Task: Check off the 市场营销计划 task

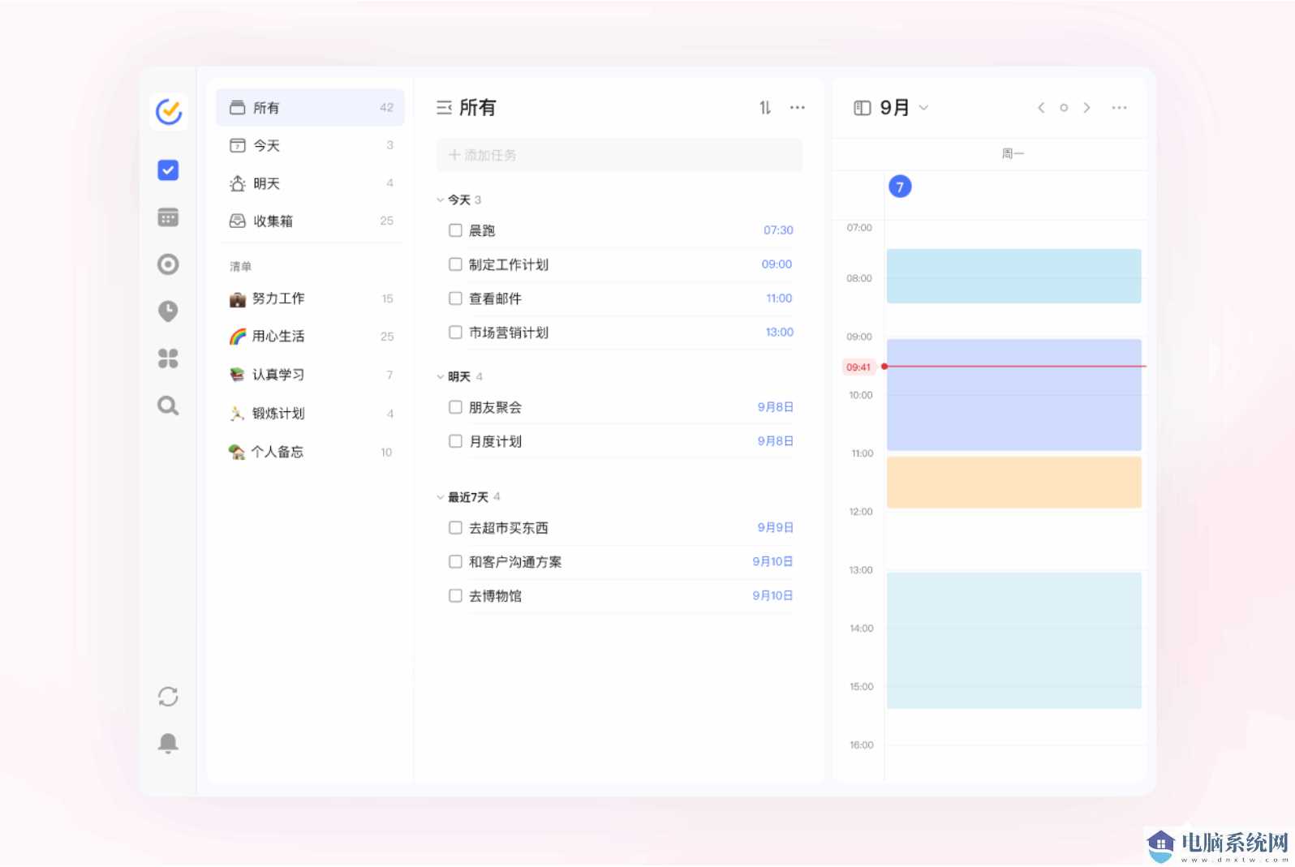Action: 455,333
